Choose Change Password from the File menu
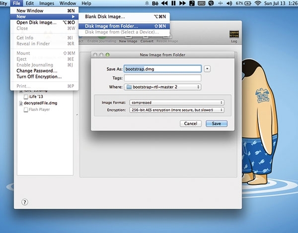Viewport: 298px width, 233px height. 36,71
